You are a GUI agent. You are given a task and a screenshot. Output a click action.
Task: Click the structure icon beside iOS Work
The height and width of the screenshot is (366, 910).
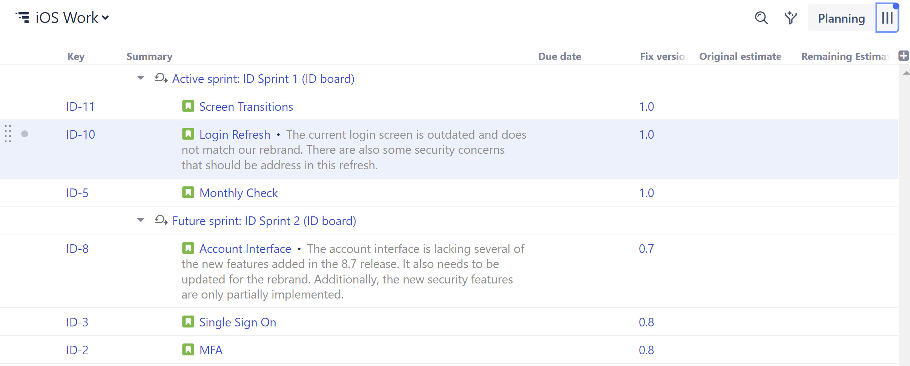tap(23, 17)
